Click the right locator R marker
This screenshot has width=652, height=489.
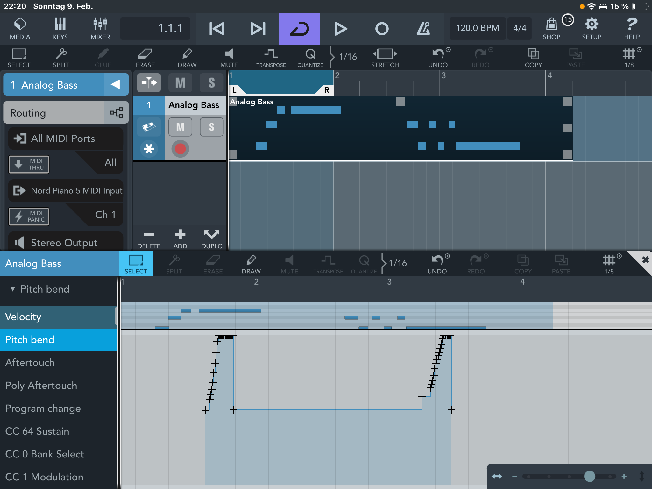tap(326, 90)
